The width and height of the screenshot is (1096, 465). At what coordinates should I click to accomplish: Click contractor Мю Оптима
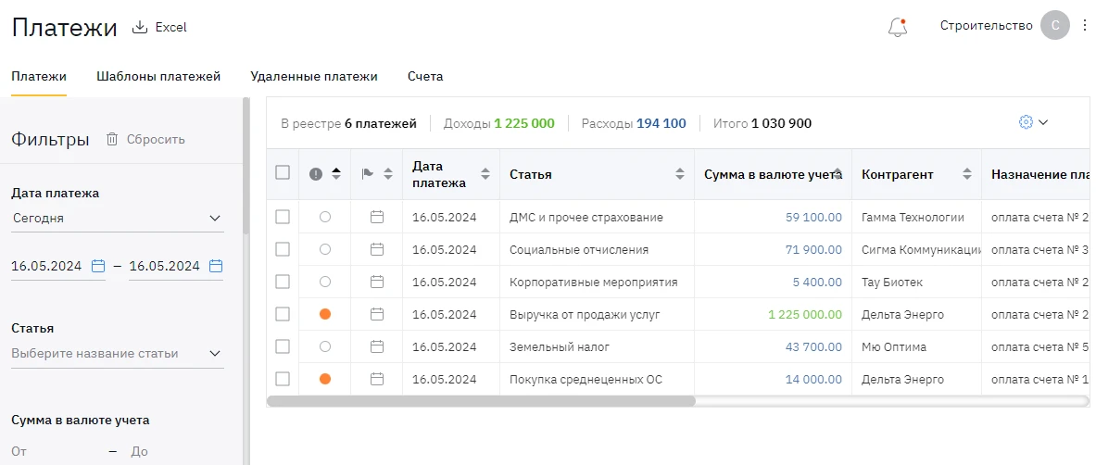click(x=894, y=346)
